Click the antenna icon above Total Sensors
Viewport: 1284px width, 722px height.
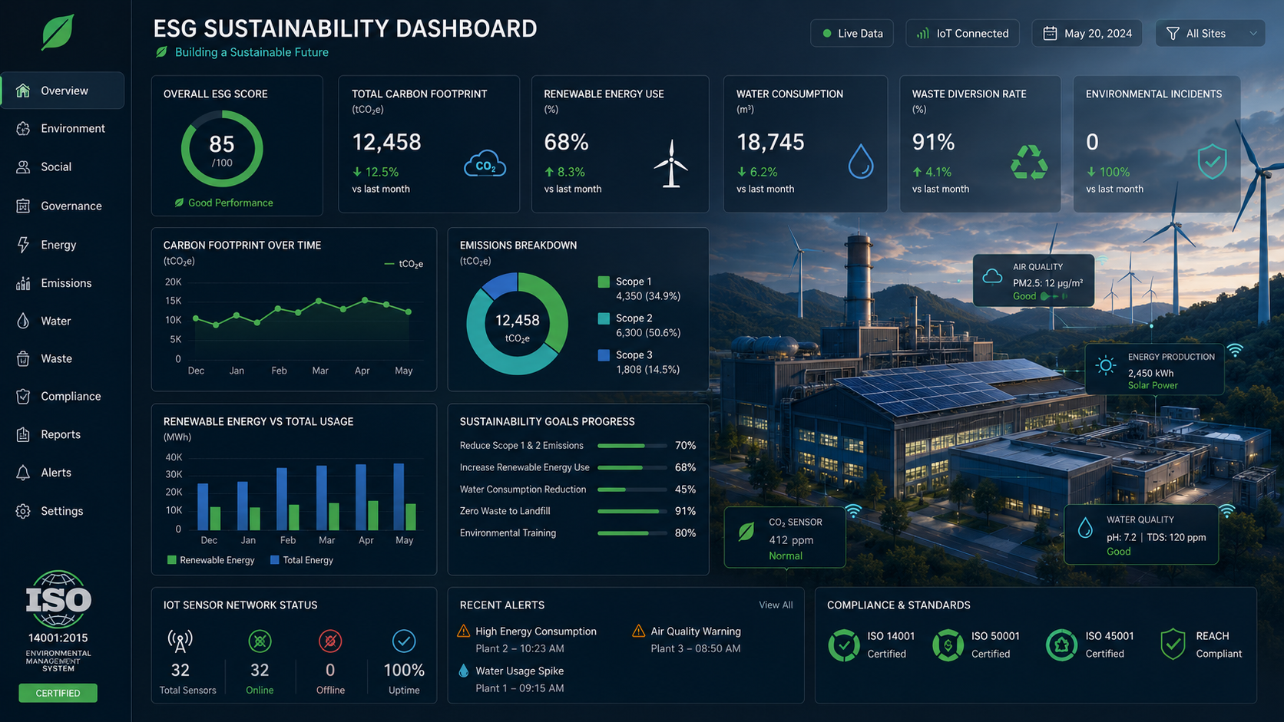[180, 641]
